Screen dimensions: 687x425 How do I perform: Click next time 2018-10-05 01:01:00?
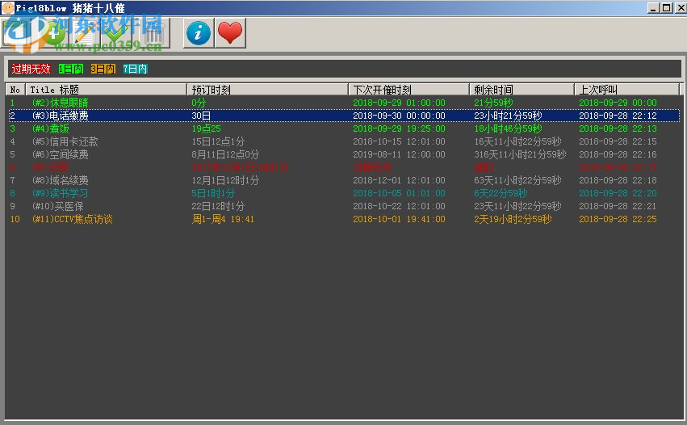(x=399, y=193)
